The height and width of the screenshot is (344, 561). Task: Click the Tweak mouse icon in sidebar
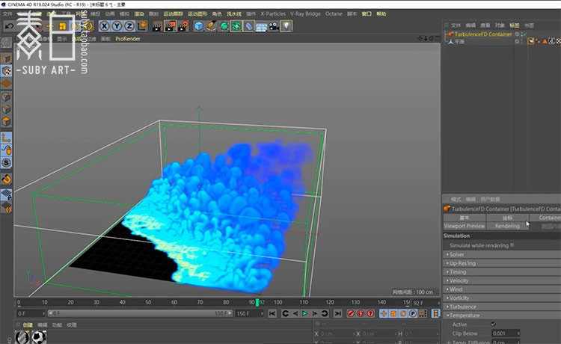7,150
